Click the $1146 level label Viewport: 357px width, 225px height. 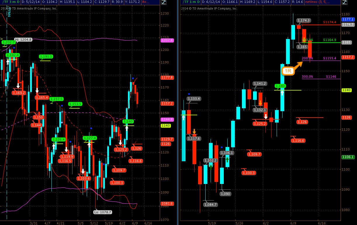click(x=331, y=77)
